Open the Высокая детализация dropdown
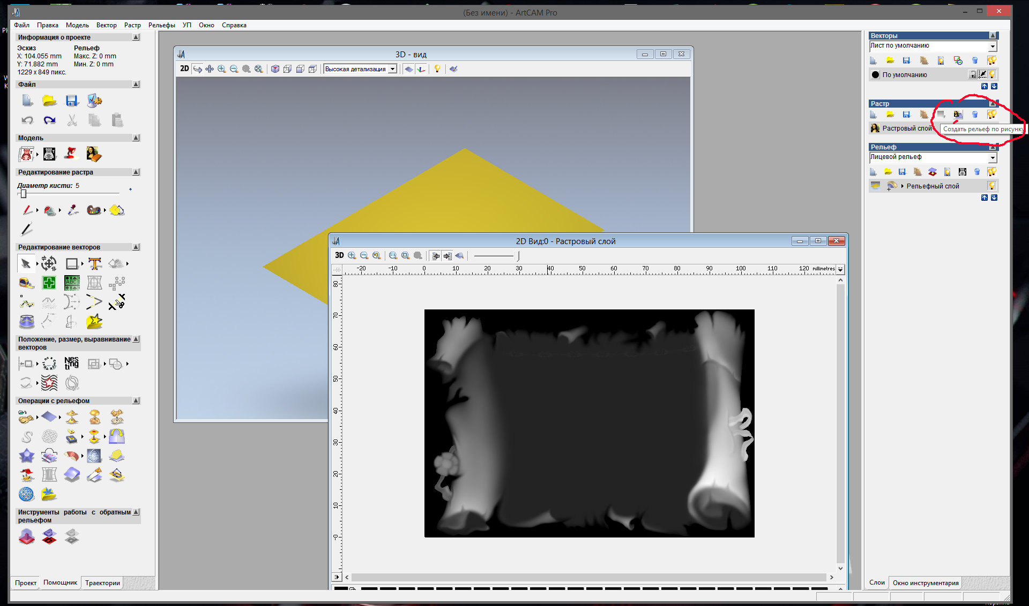The height and width of the screenshot is (606, 1029). point(393,69)
